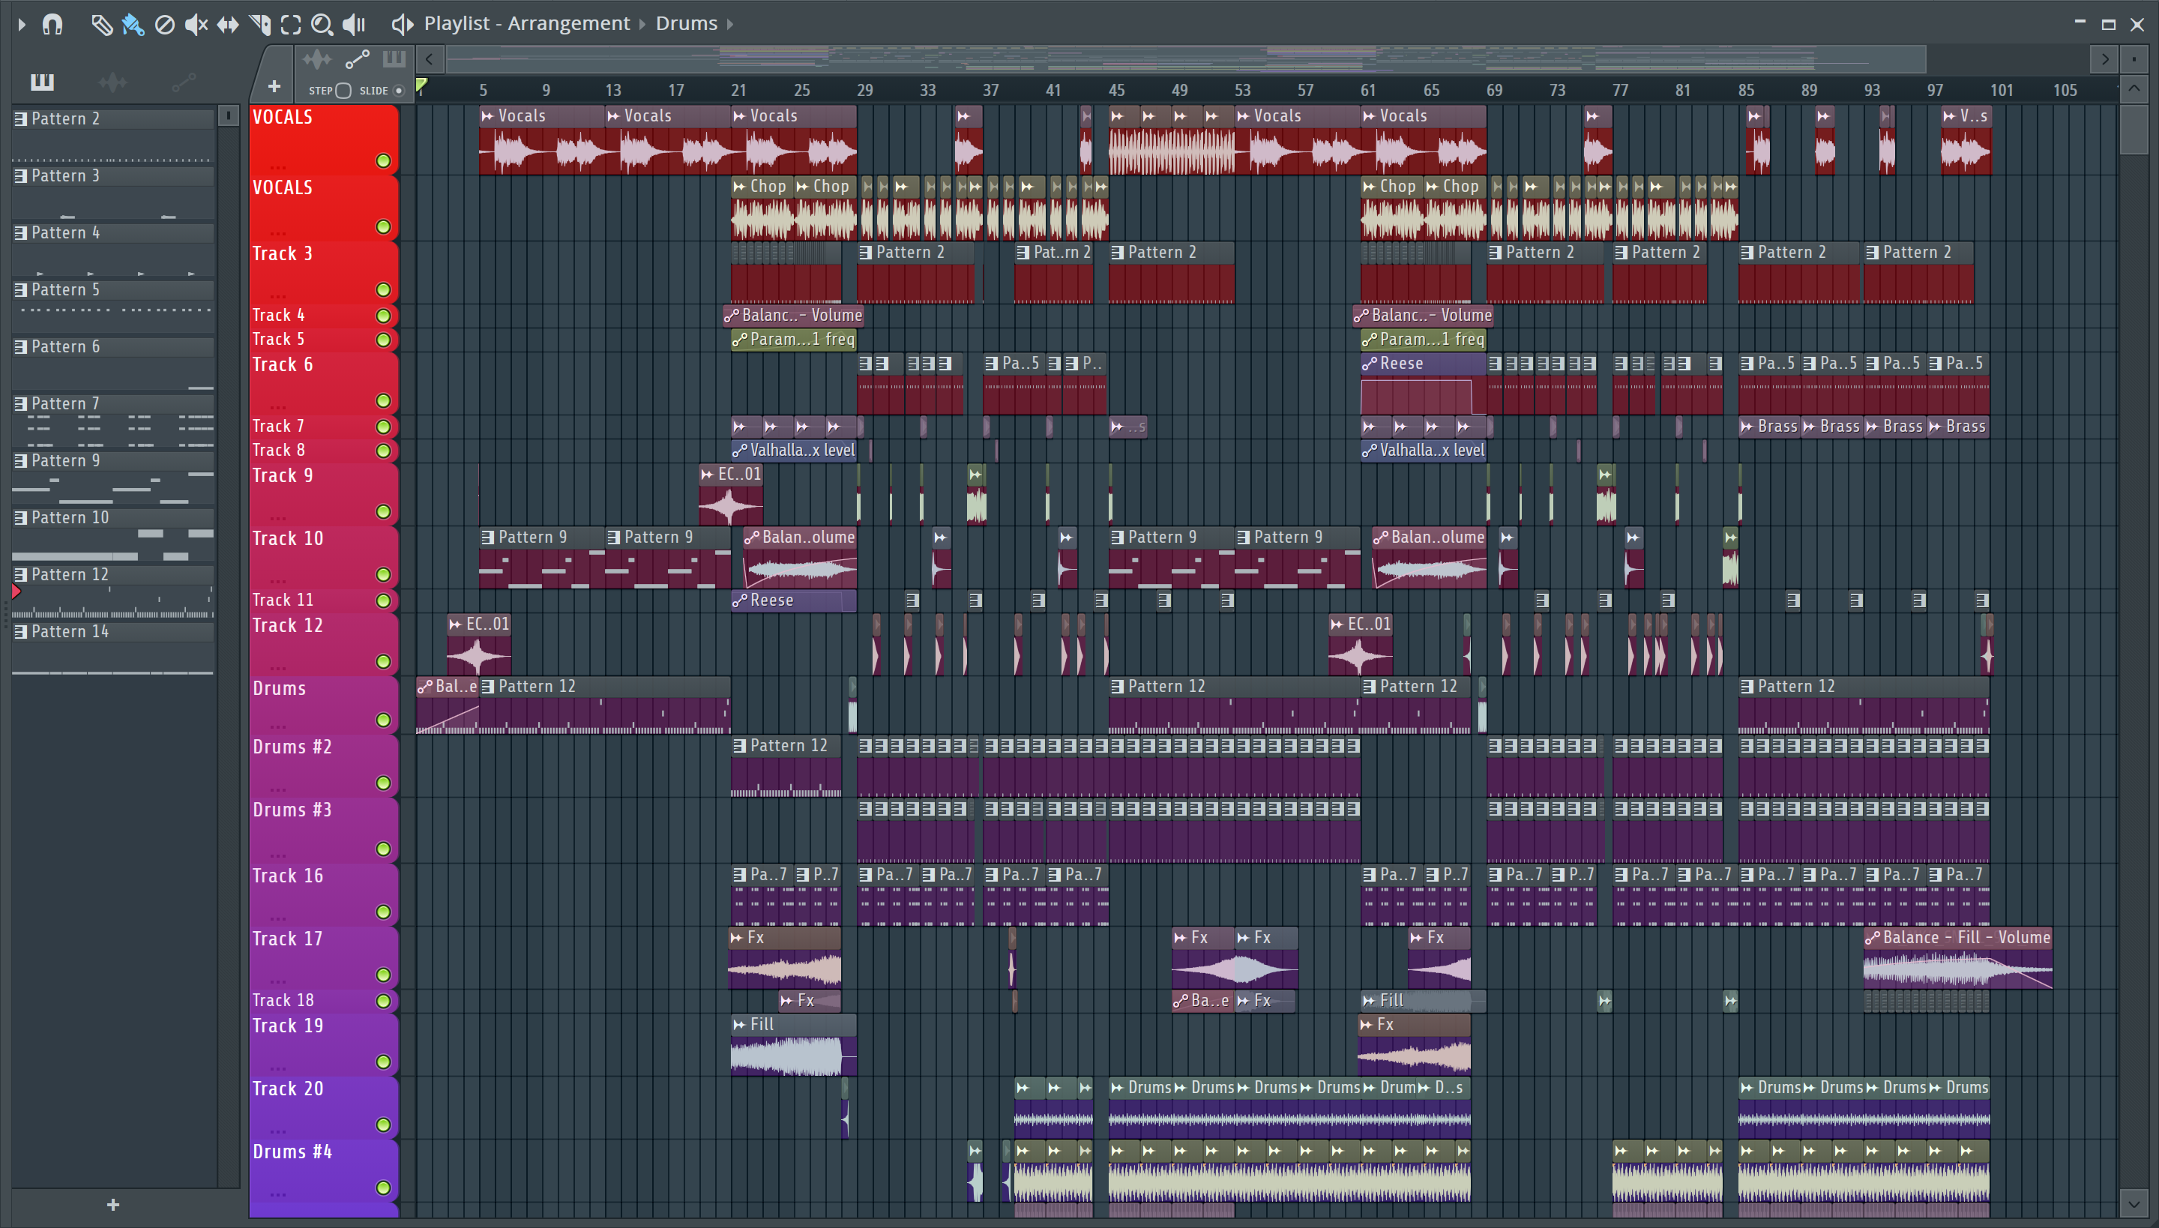Mute Drums #4 track

383,1188
